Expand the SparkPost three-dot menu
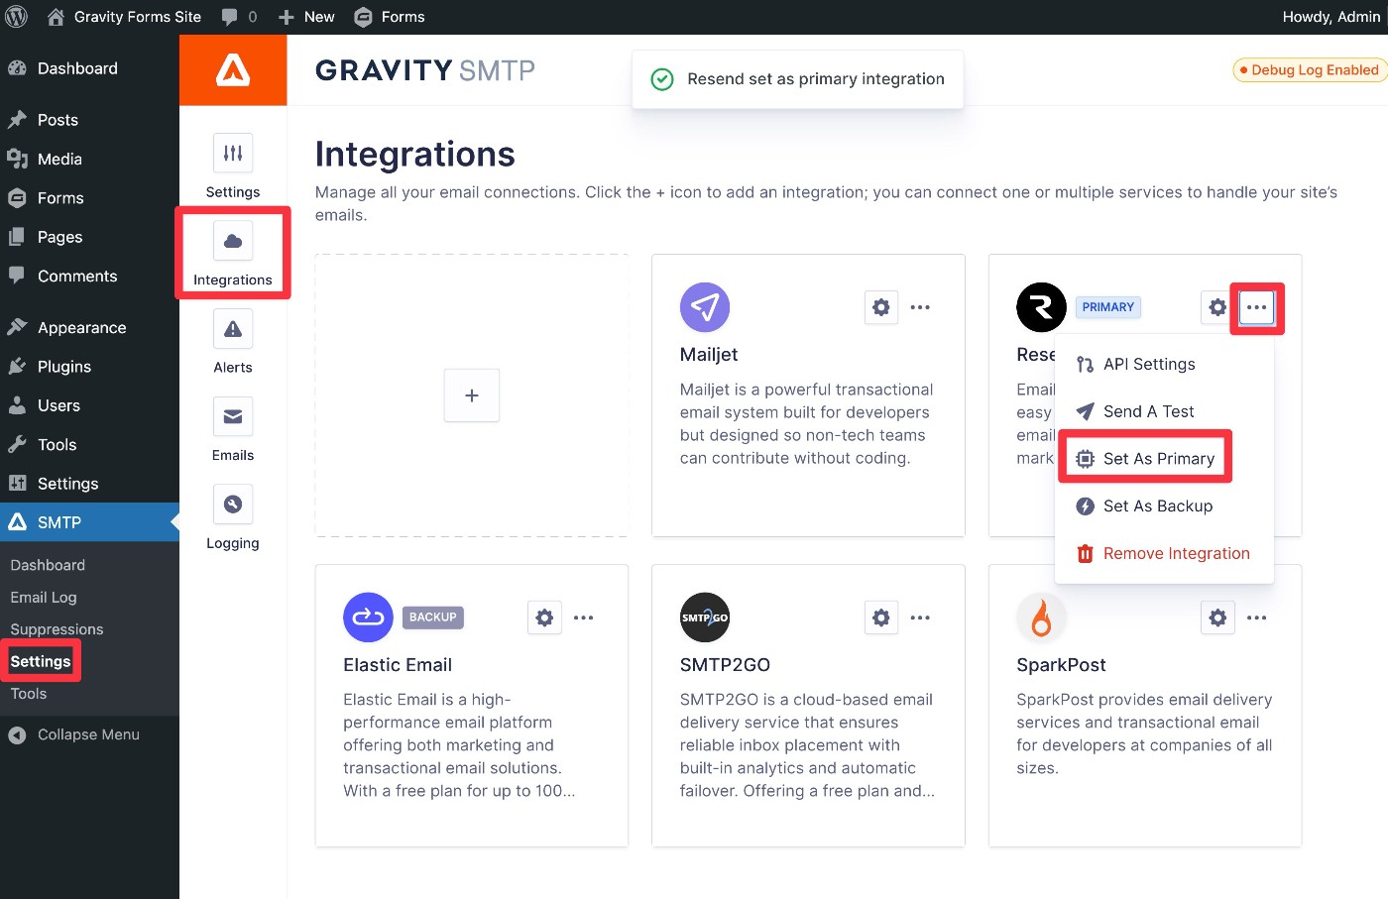This screenshot has width=1388, height=899. [x=1257, y=618]
